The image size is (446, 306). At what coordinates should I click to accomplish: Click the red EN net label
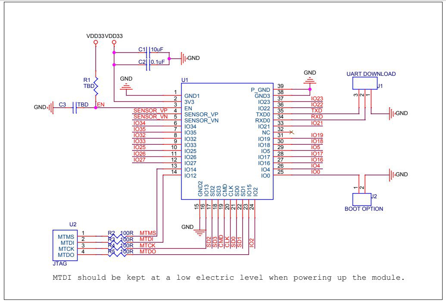click(101, 105)
